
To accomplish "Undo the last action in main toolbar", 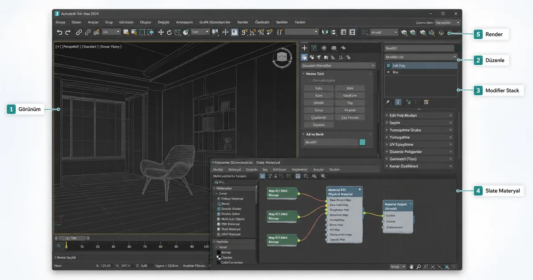I will pyautogui.click(x=60, y=32).
